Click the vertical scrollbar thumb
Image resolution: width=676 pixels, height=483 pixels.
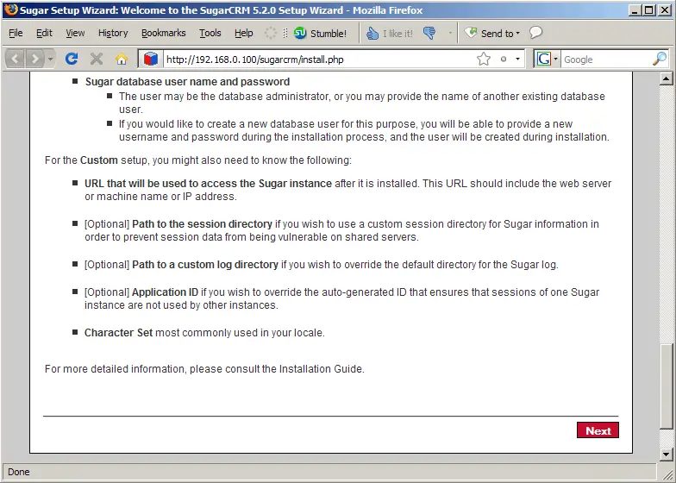[x=666, y=386]
